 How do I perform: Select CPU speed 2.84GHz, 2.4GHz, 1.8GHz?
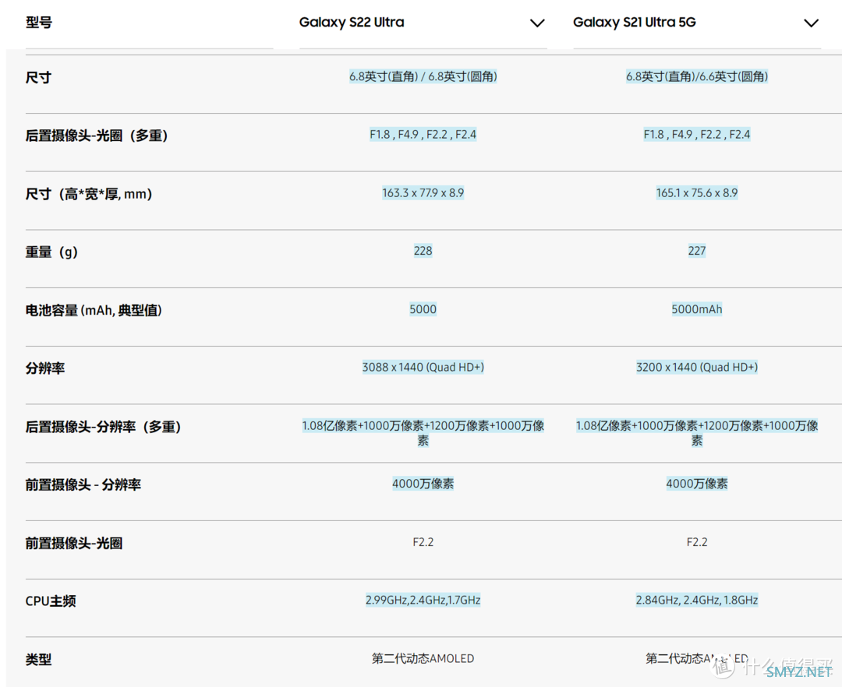tap(697, 600)
